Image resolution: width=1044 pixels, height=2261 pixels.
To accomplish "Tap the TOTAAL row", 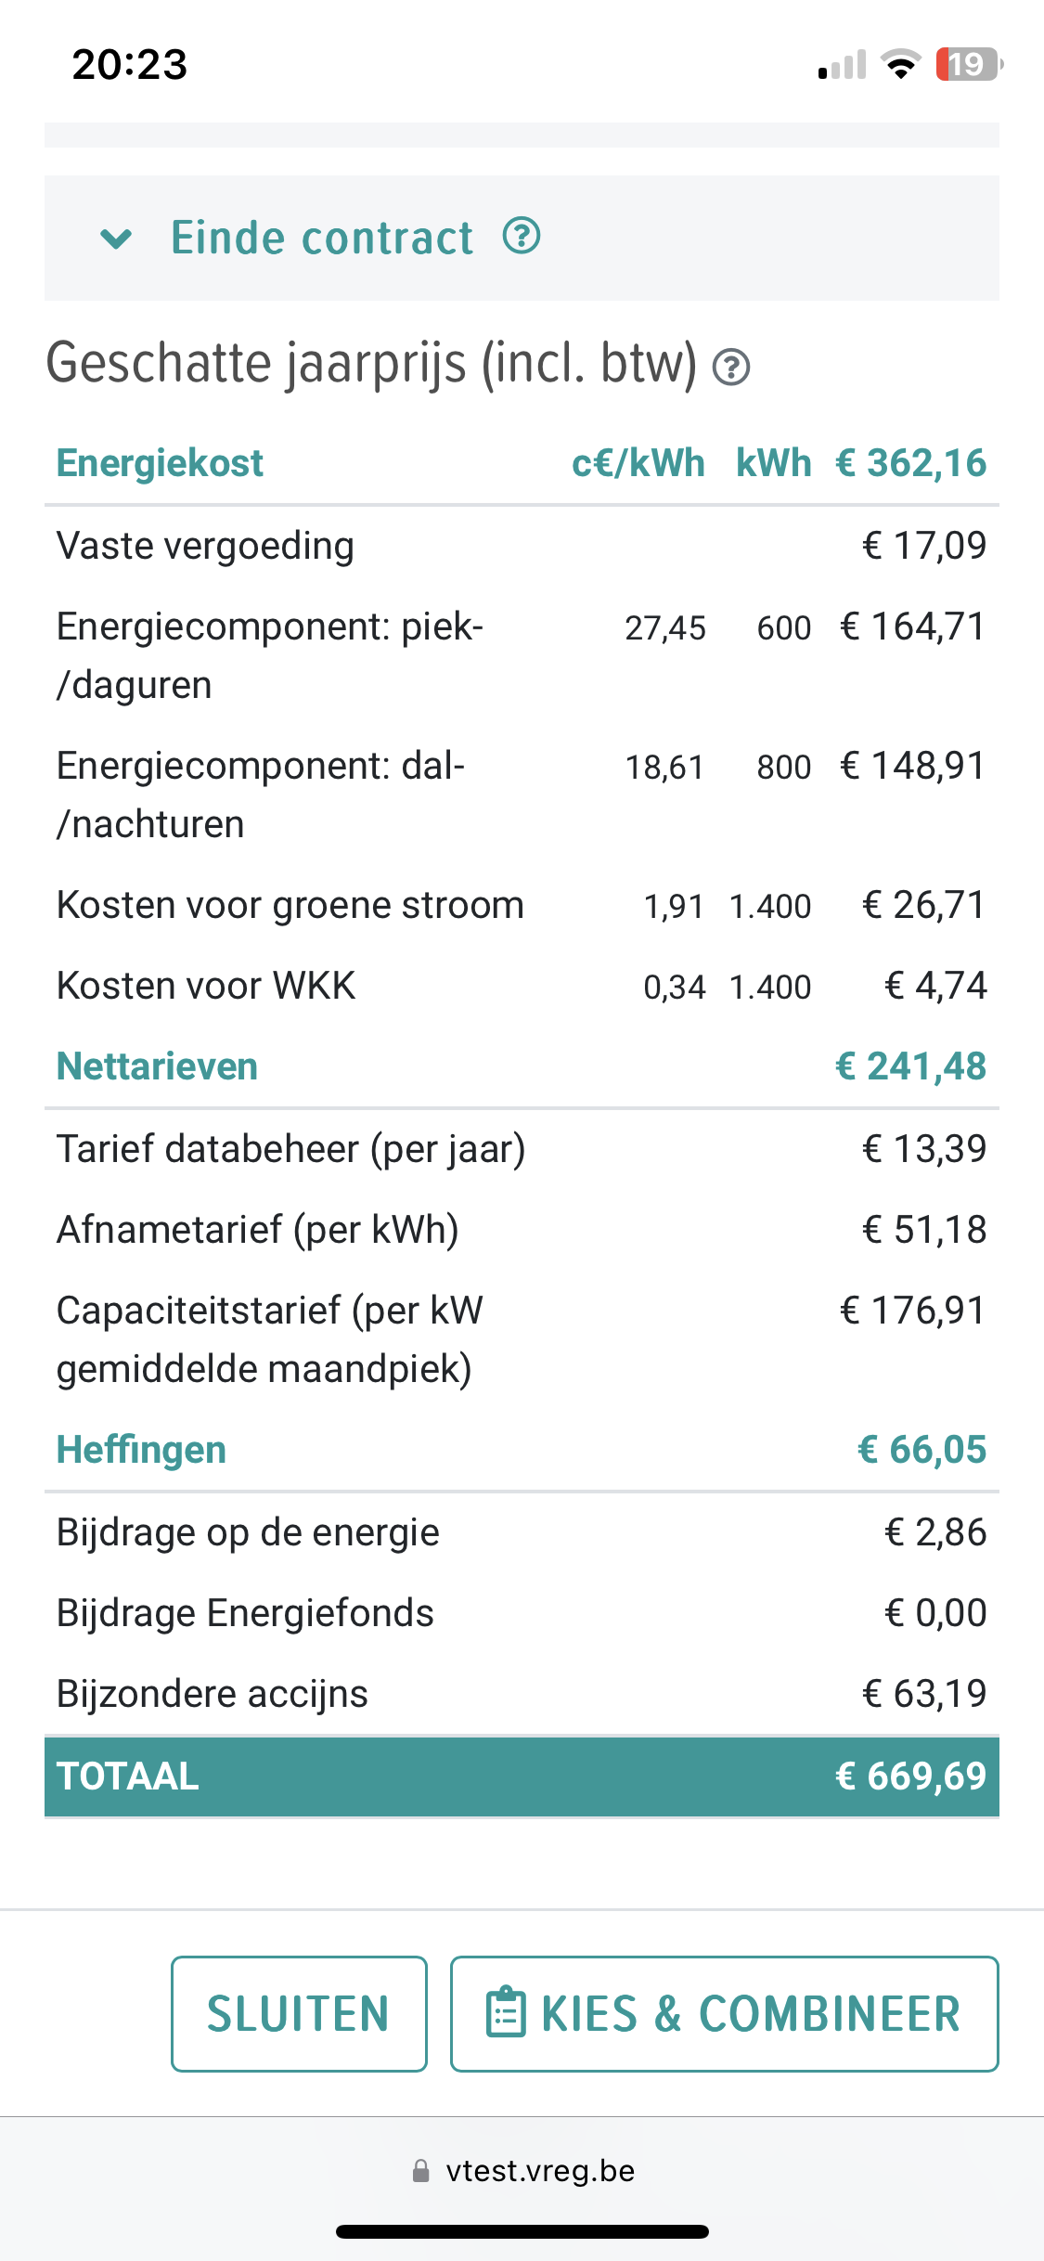I will click(522, 1776).
